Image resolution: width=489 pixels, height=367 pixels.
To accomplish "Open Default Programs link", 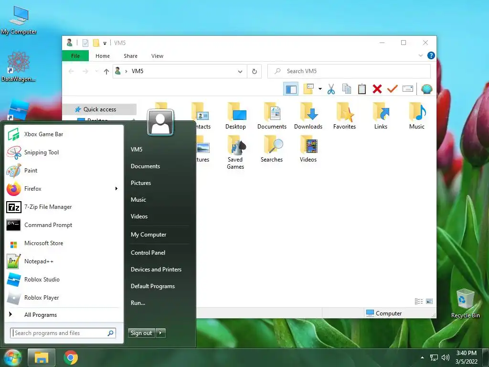I will tap(153, 286).
